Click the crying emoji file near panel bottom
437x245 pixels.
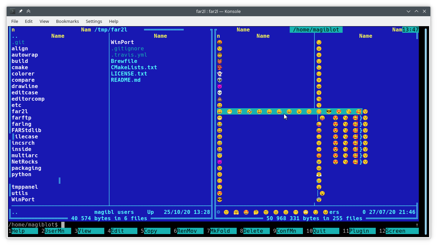click(318, 181)
